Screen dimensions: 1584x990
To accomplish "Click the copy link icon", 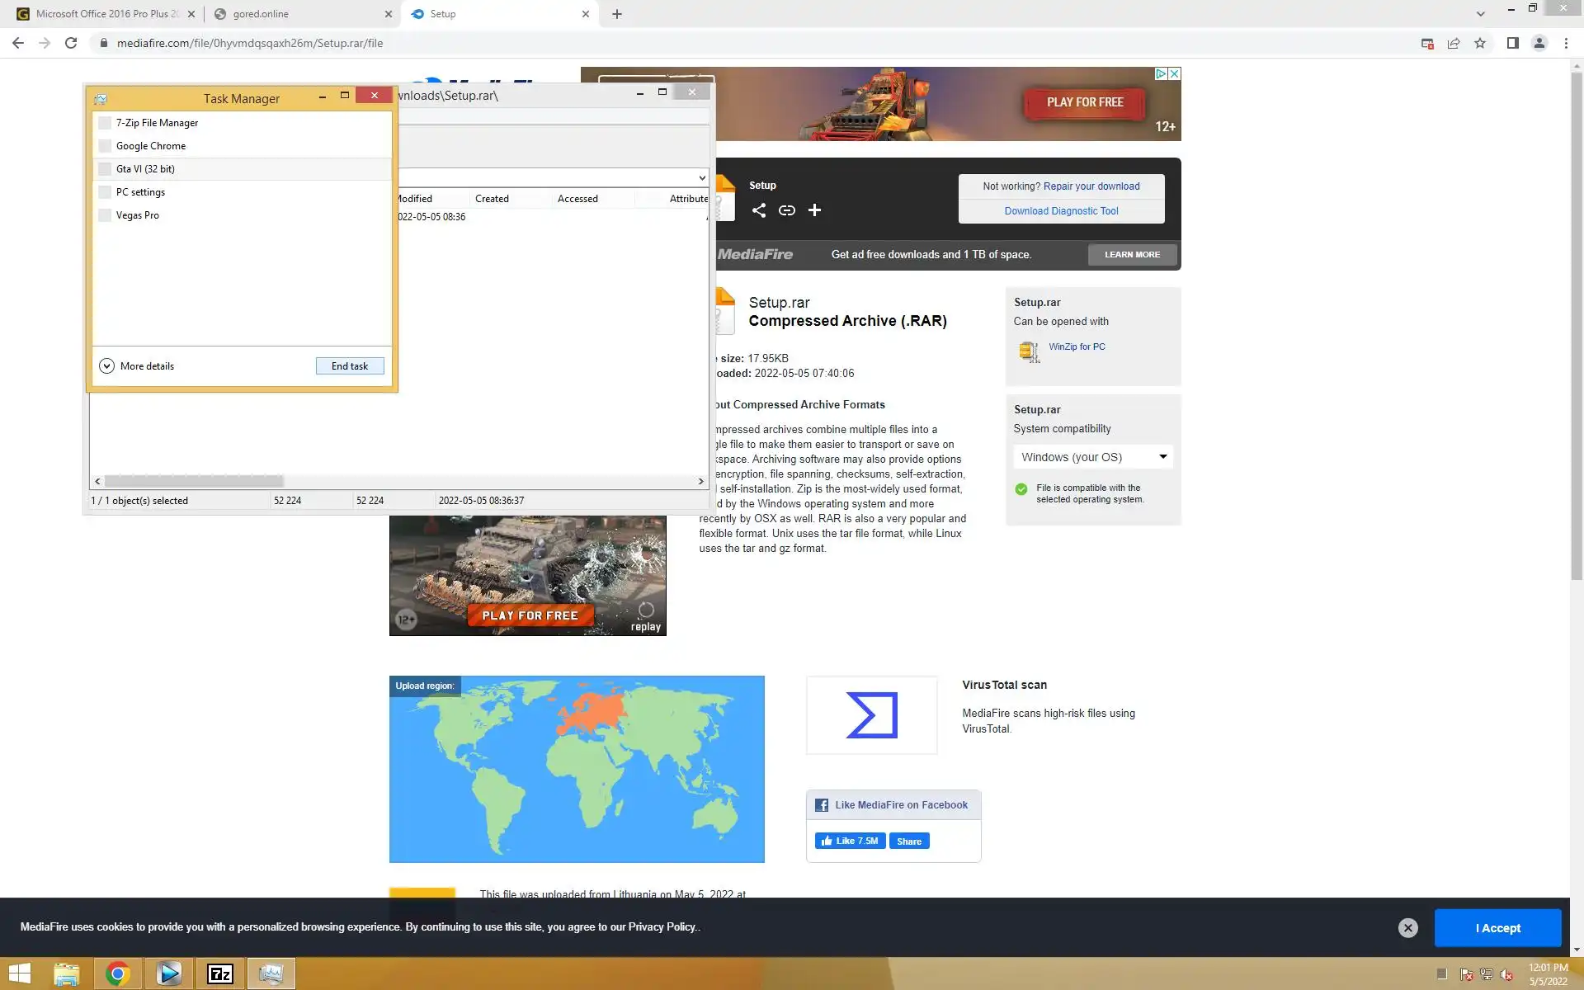I will point(787,210).
